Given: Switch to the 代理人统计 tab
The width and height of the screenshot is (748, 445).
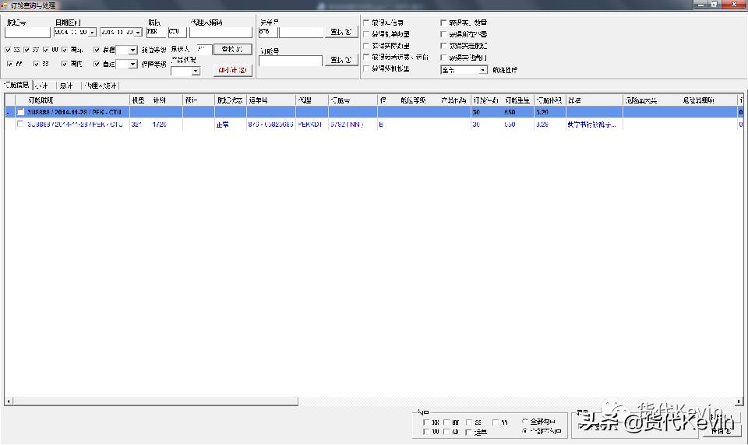Looking at the screenshot, I should (x=101, y=86).
